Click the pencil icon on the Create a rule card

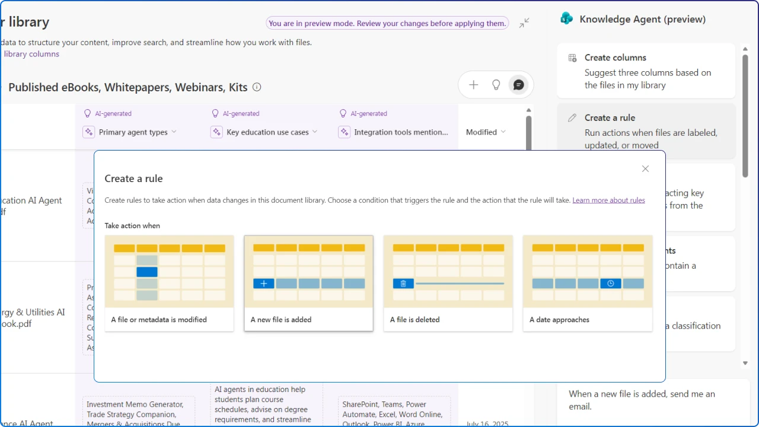(572, 117)
